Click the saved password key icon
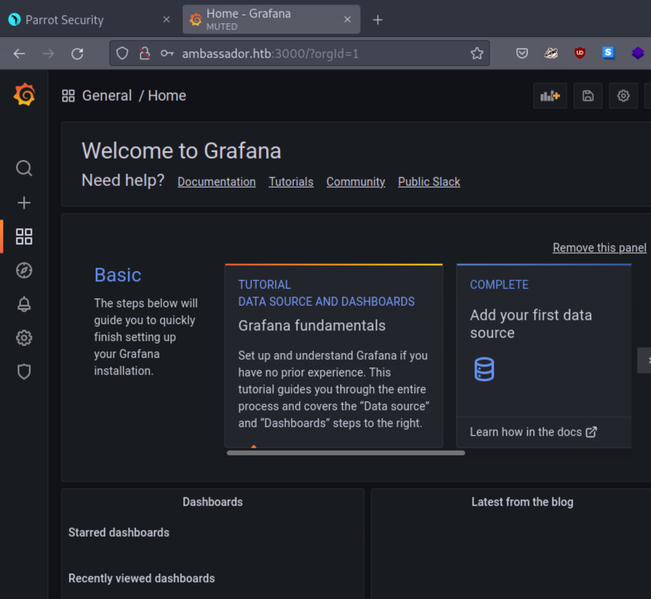The height and width of the screenshot is (599, 651). pos(167,54)
